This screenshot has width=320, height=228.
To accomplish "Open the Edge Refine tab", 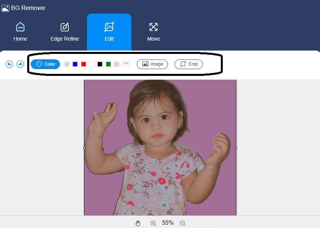I will tap(64, 32).
